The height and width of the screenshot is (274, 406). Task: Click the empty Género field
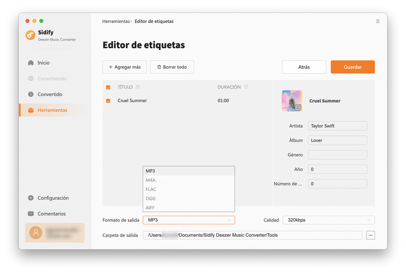coord(337,155)
